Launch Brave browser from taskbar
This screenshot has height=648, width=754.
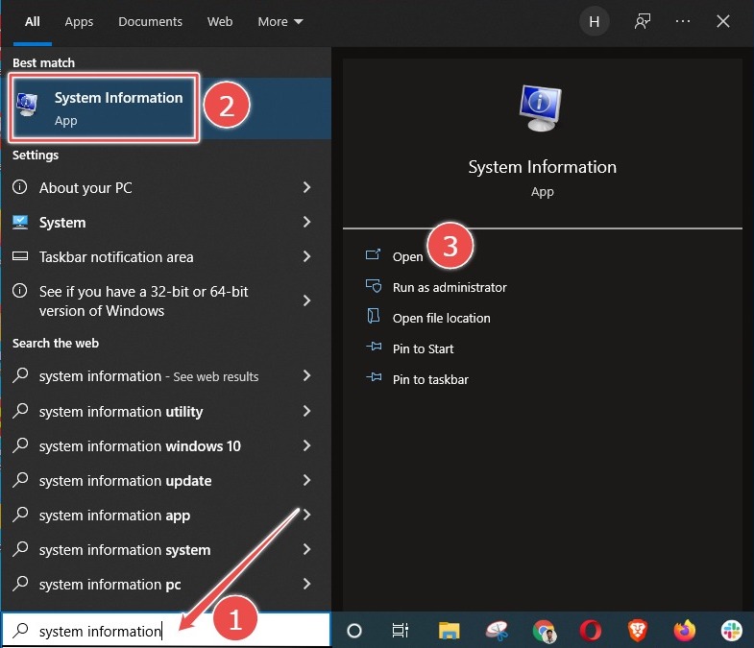(638, 631)
